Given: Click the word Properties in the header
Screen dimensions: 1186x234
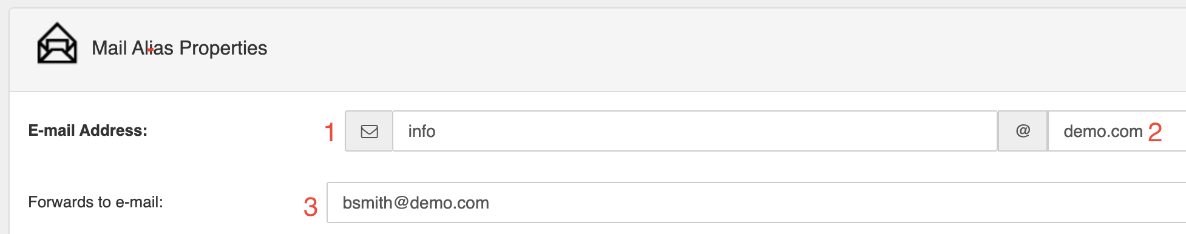Looking at the screenshot, I should [223, 48].
